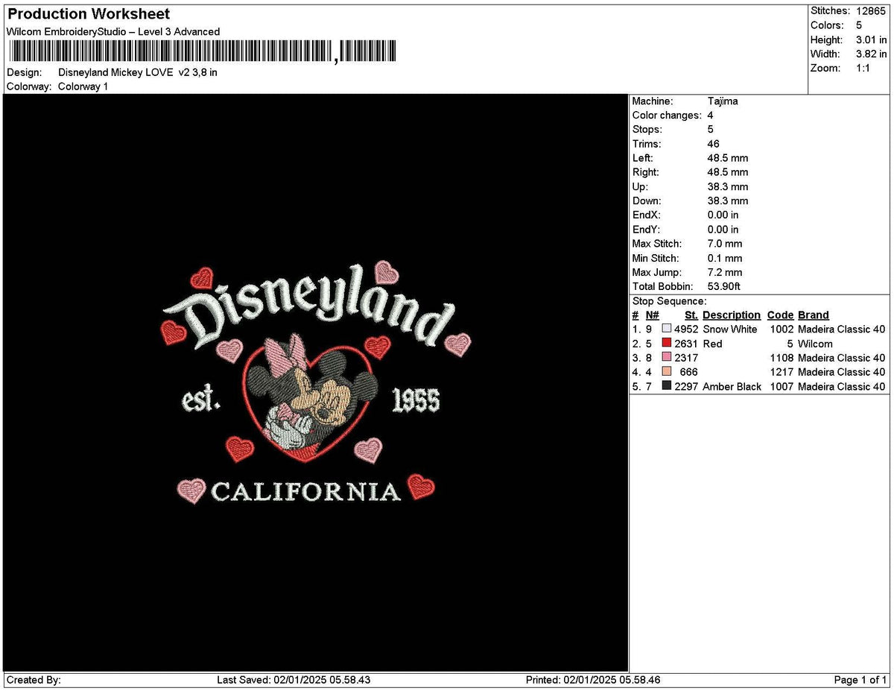Click the Snow White color swatch

667,329
